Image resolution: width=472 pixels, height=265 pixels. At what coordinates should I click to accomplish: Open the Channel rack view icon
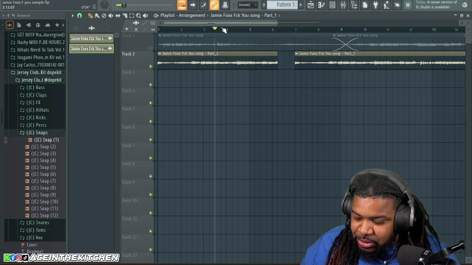(x=332, y=5)
